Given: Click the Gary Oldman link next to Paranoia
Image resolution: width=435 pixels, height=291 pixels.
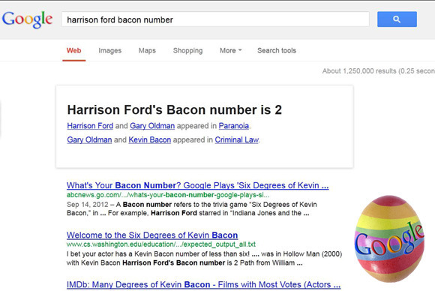Looking at the screenshot, I should click(x=152, y=126).
